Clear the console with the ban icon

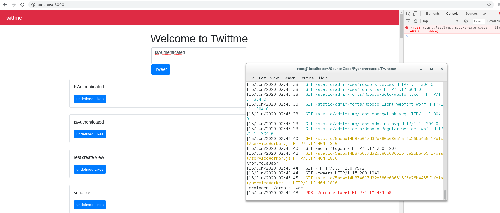click(416, 21)
